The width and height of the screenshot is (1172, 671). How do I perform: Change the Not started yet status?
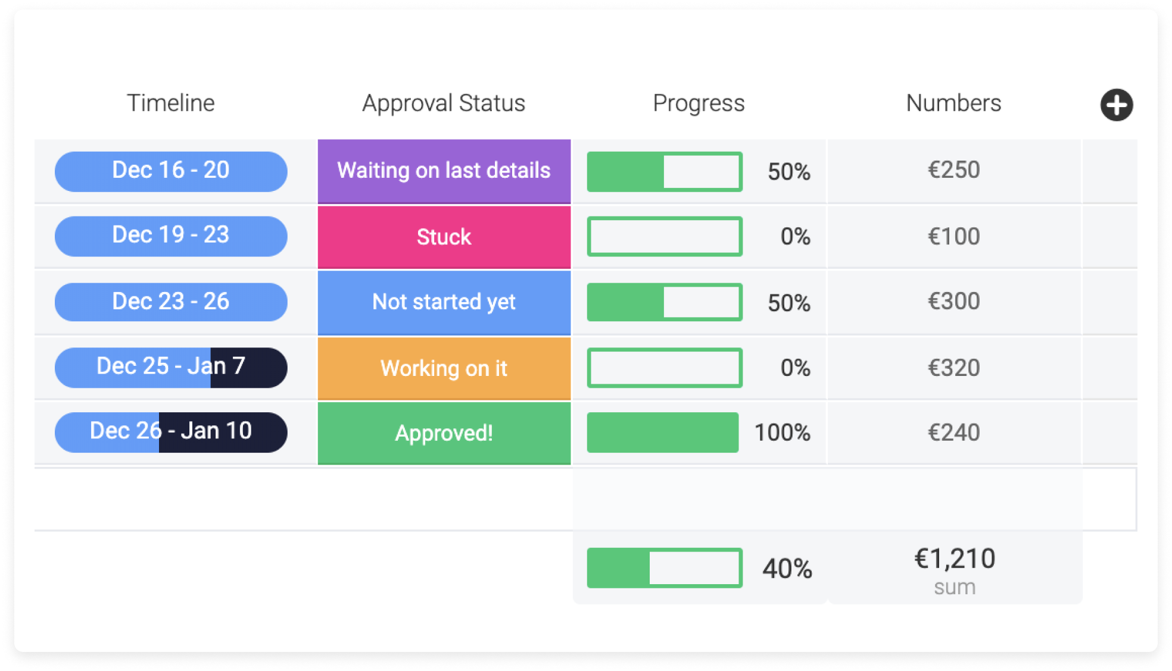[x=444, y=302]
